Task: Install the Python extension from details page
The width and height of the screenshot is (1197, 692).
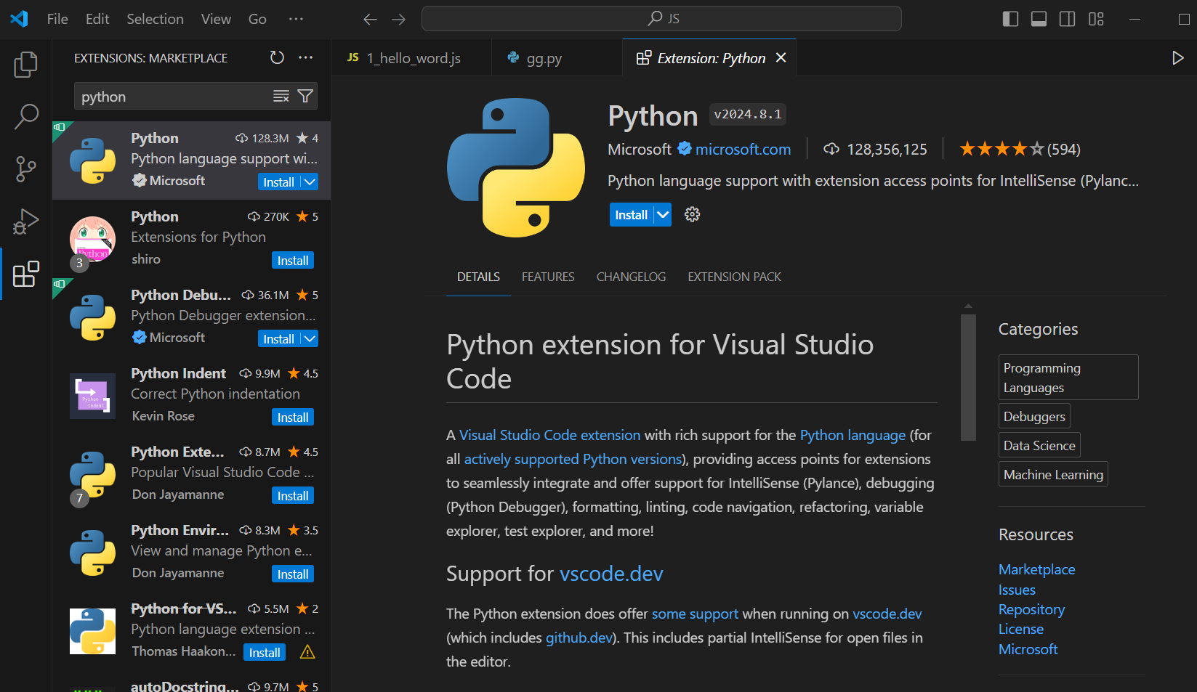Action: tap(632, 215)
